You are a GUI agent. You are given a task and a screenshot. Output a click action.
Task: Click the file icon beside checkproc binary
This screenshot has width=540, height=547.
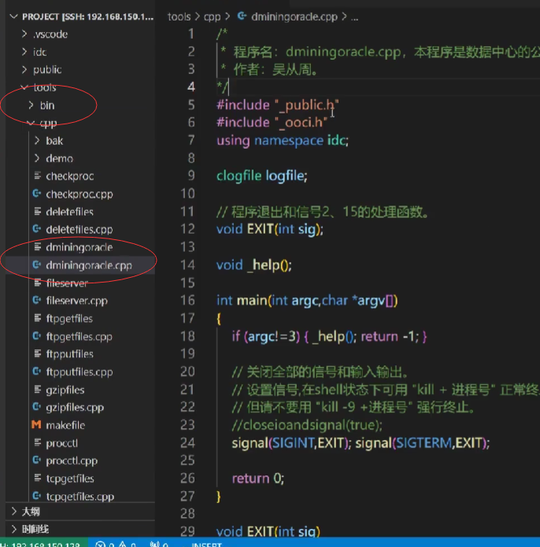tap(37, 176)
